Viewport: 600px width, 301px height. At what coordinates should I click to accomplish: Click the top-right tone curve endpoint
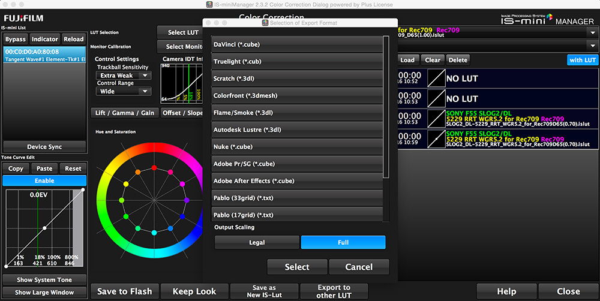coord(83,190)
